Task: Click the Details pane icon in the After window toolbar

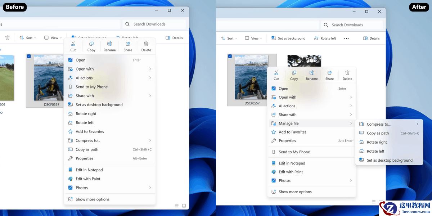Action: (x=365, y=38)
